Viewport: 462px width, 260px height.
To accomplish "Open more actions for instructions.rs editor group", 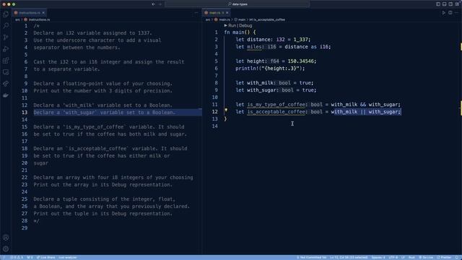I will (196, 13).
